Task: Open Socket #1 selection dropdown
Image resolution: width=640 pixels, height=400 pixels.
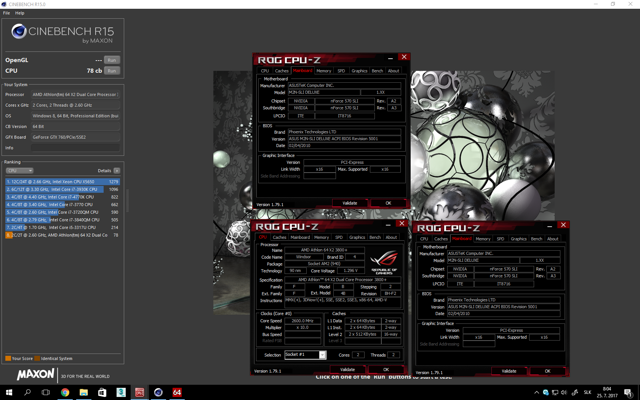Action: (306, 355)
